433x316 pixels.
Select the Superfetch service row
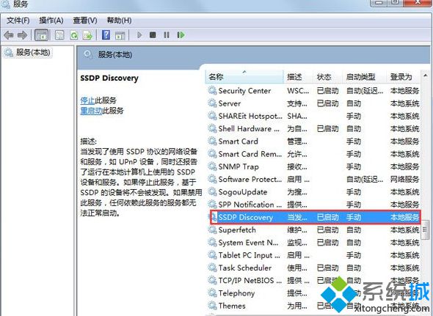pyautogui.click(x=314, y=230)
